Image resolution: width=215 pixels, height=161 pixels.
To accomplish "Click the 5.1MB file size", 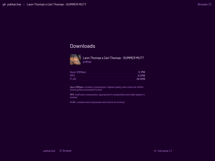I will click(142, 72).
